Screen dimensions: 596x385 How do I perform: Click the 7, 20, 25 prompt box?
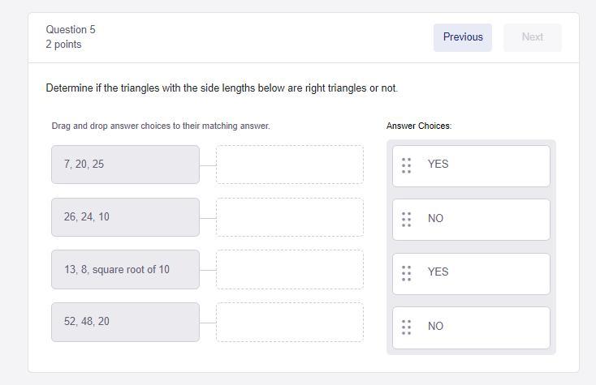[125, 165]
